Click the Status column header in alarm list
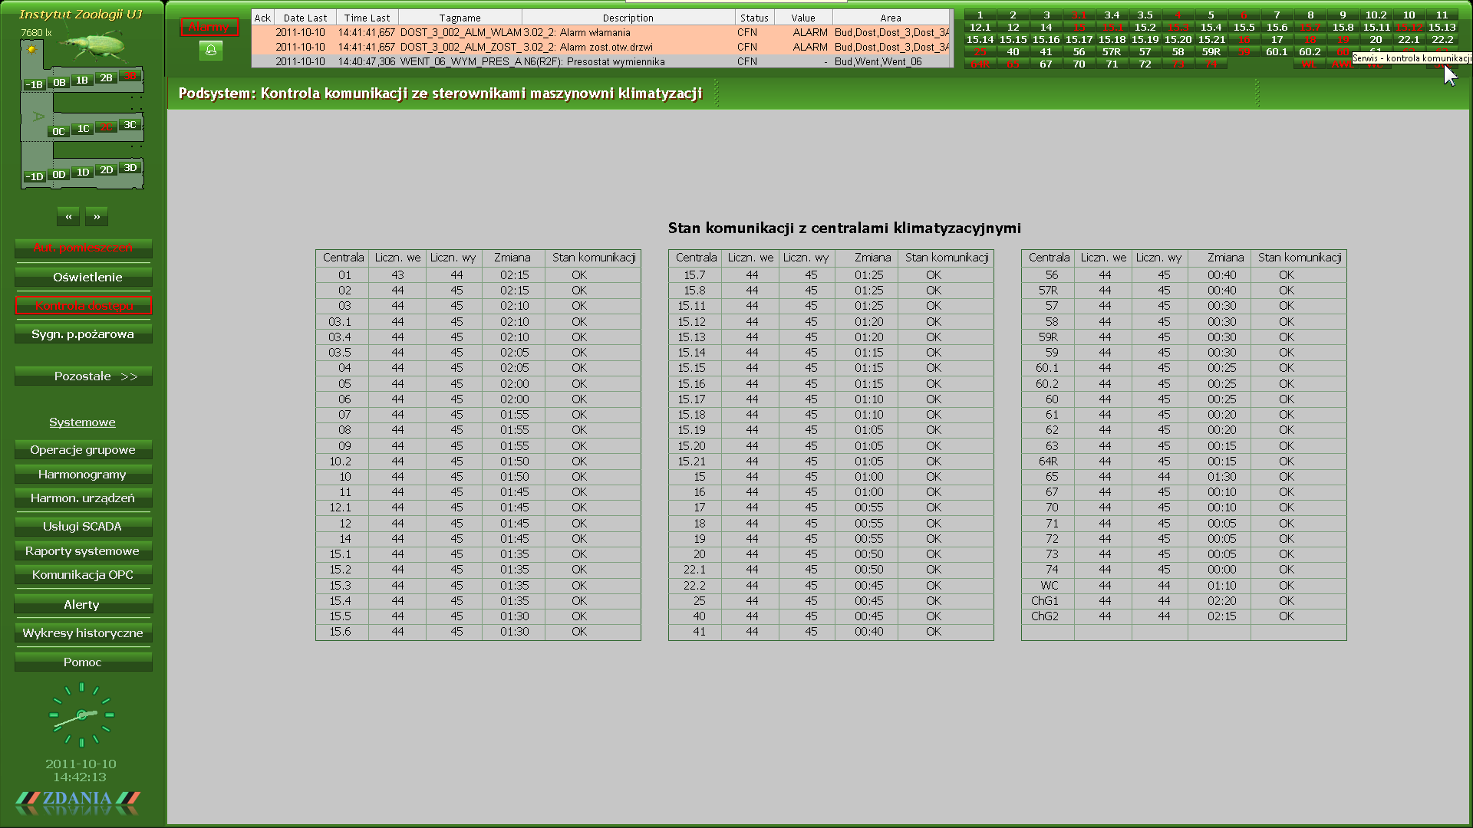 (754, 18)
